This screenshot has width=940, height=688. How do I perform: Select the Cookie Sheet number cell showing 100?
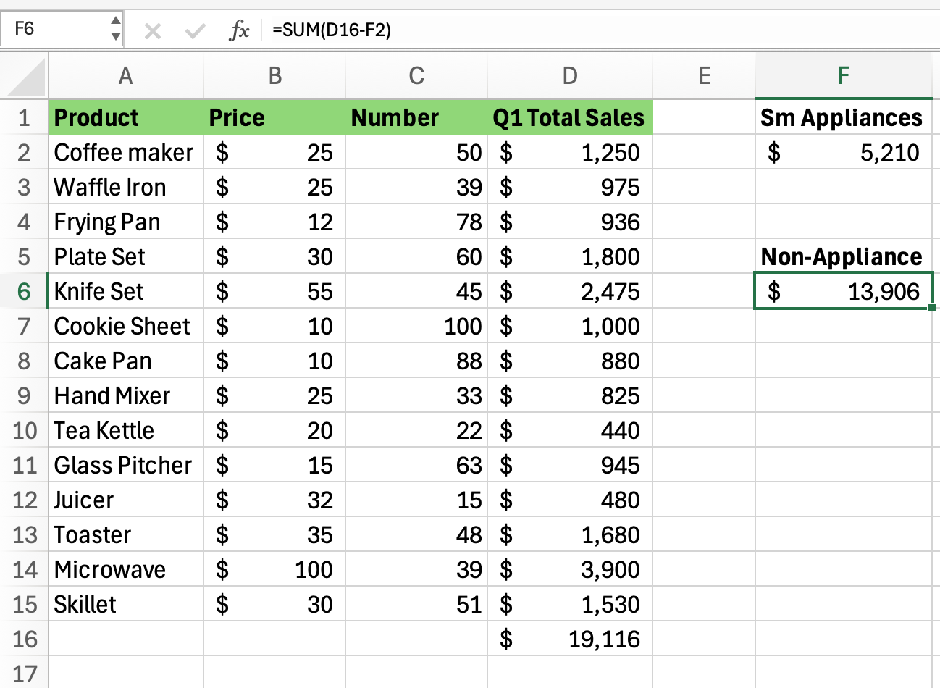click(416, 326)
